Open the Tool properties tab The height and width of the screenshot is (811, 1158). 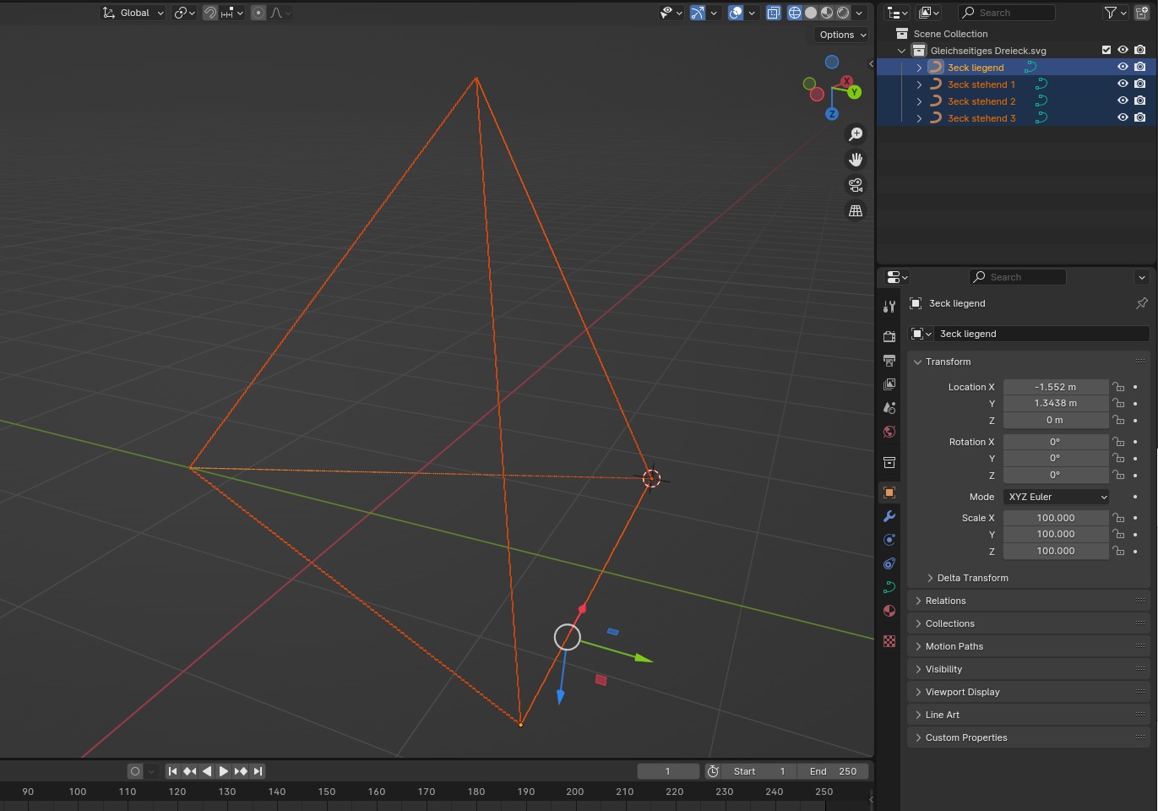tap(889, 307)
